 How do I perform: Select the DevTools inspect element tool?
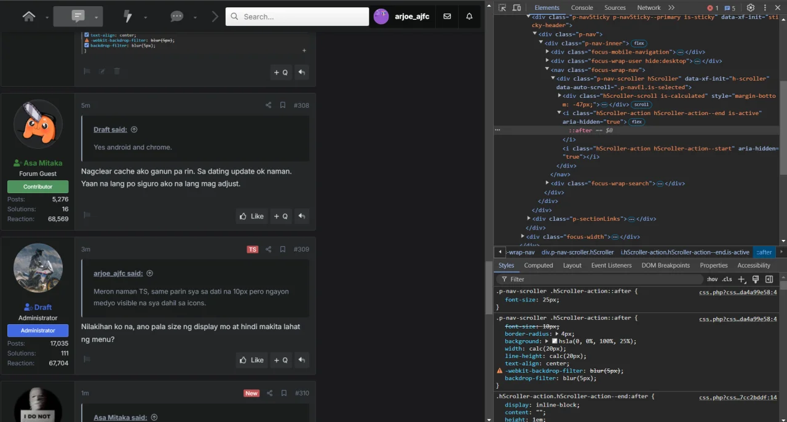(502, 7)
